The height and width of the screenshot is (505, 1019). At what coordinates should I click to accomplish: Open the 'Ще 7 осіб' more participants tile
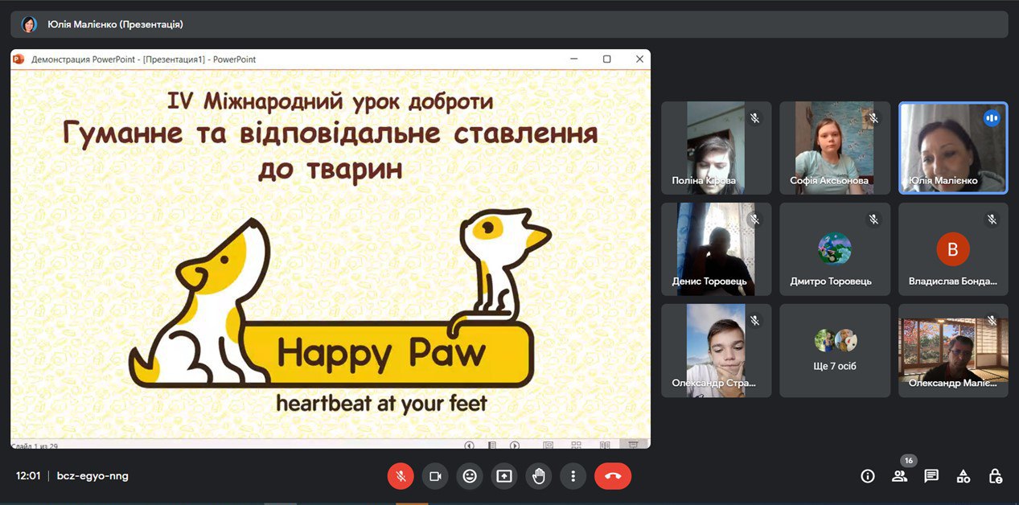pyautogui.click(x=835, y=351)
